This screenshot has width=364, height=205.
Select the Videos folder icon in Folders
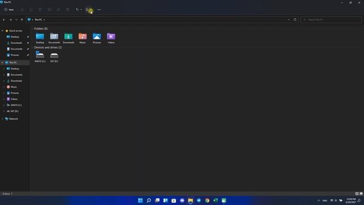pos(111,38)
